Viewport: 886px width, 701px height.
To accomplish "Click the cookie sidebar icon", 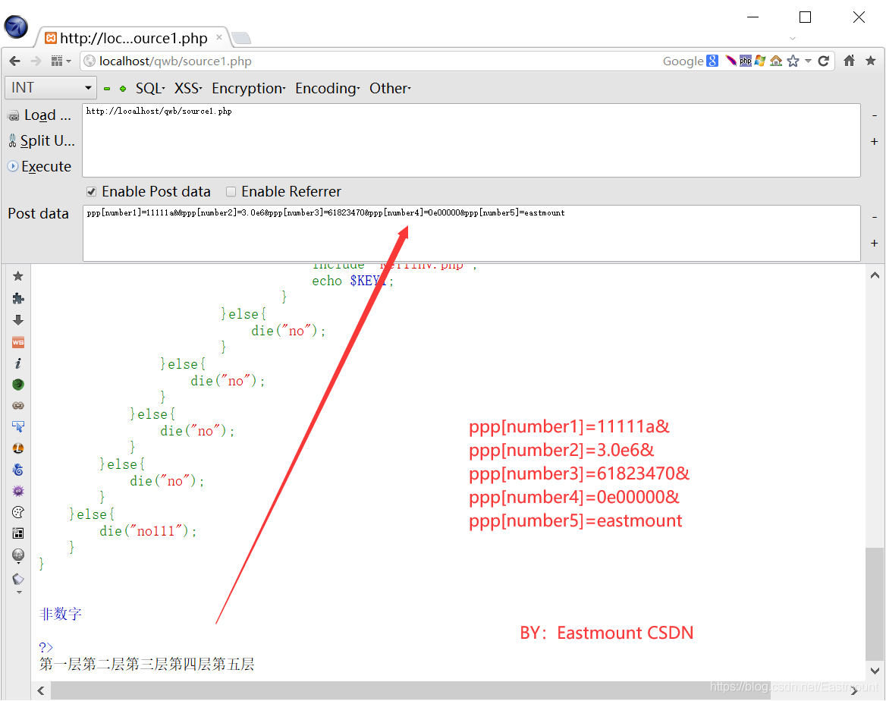I will click(18, 512).
